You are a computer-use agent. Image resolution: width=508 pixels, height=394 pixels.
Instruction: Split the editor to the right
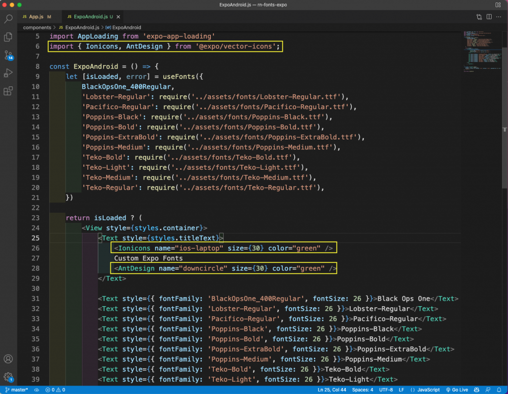click(489, 17)
